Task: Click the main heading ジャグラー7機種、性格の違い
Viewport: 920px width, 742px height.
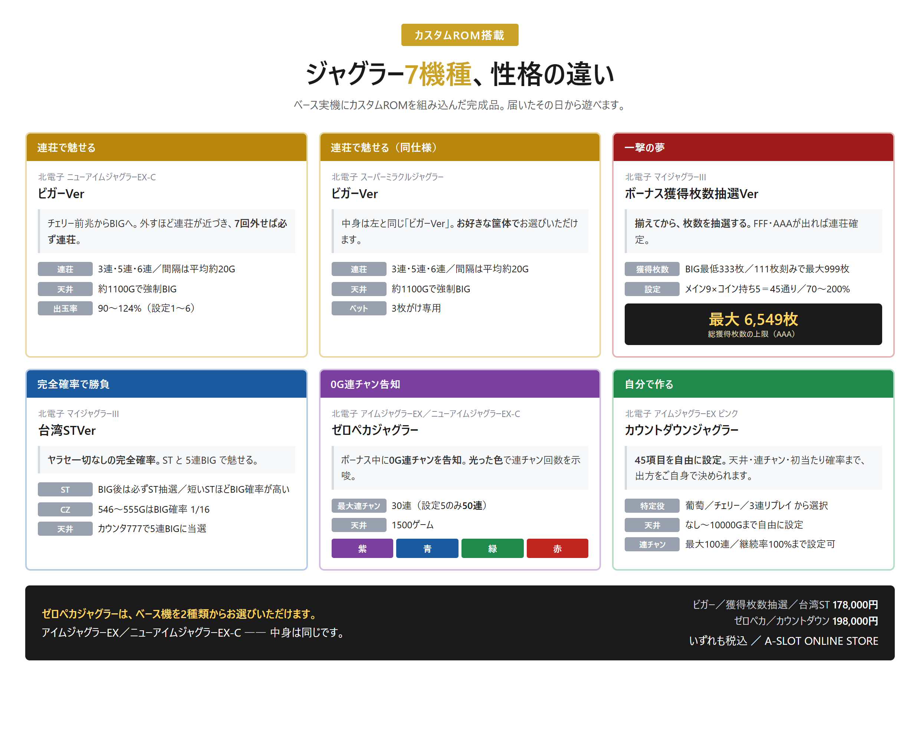Action: pos(460,74)
